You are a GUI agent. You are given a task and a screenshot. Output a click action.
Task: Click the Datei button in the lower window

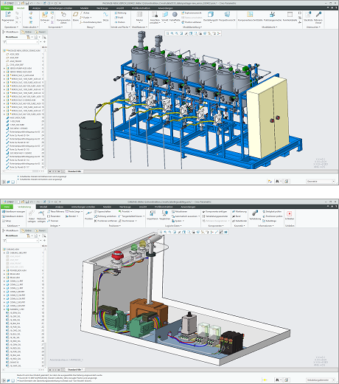(7, 207)
